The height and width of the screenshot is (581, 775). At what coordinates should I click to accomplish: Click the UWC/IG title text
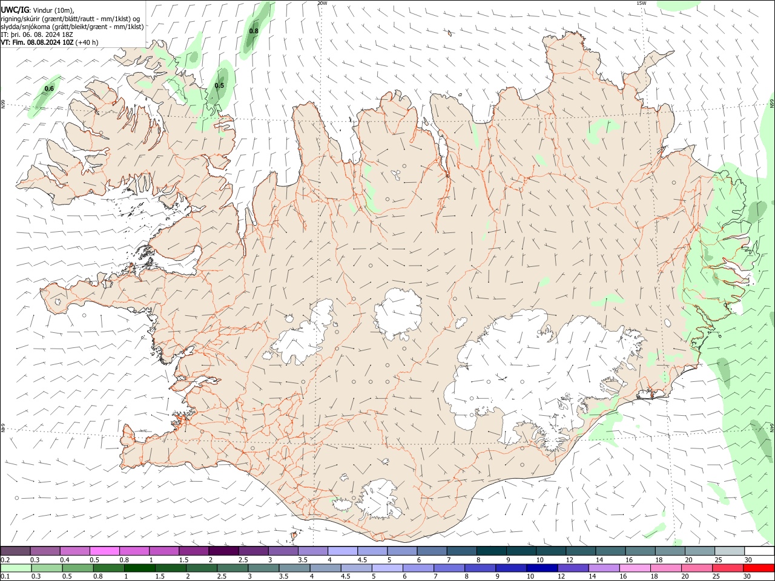point(15,10)
